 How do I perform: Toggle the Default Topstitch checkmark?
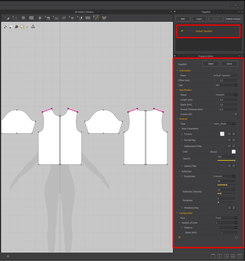coord(182,31)
